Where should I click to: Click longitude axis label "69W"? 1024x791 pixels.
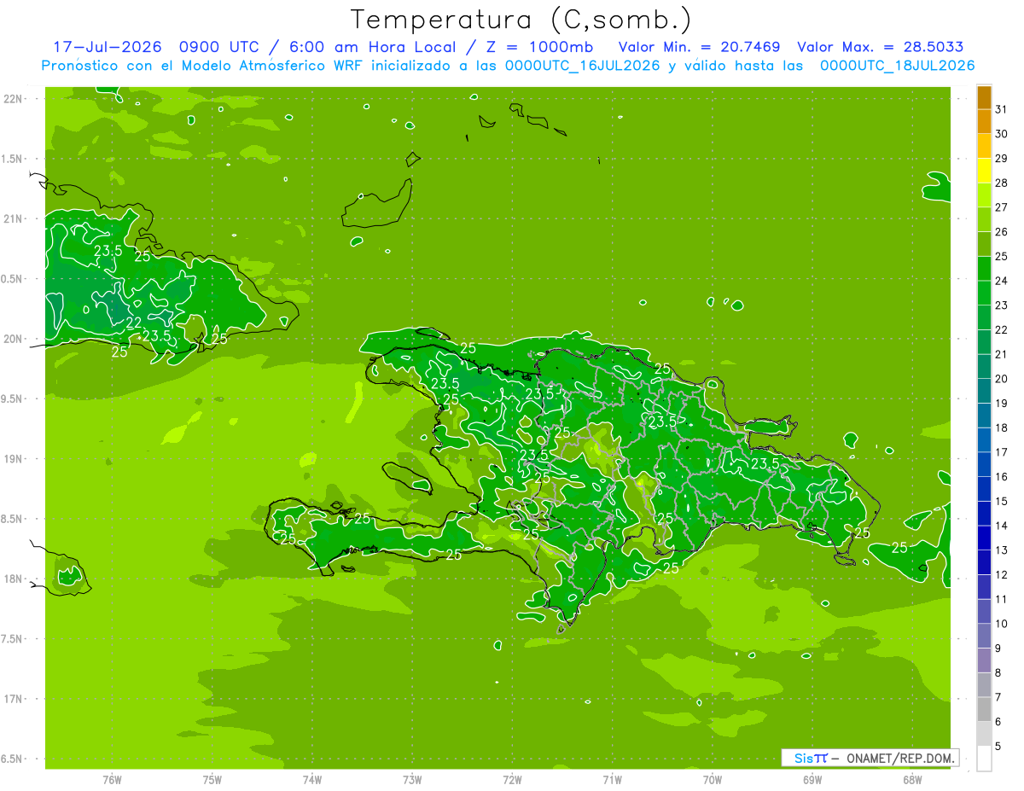[812, 779]
